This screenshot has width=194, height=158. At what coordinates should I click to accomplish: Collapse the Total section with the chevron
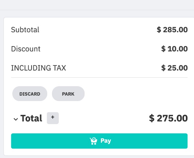(16, 119)
